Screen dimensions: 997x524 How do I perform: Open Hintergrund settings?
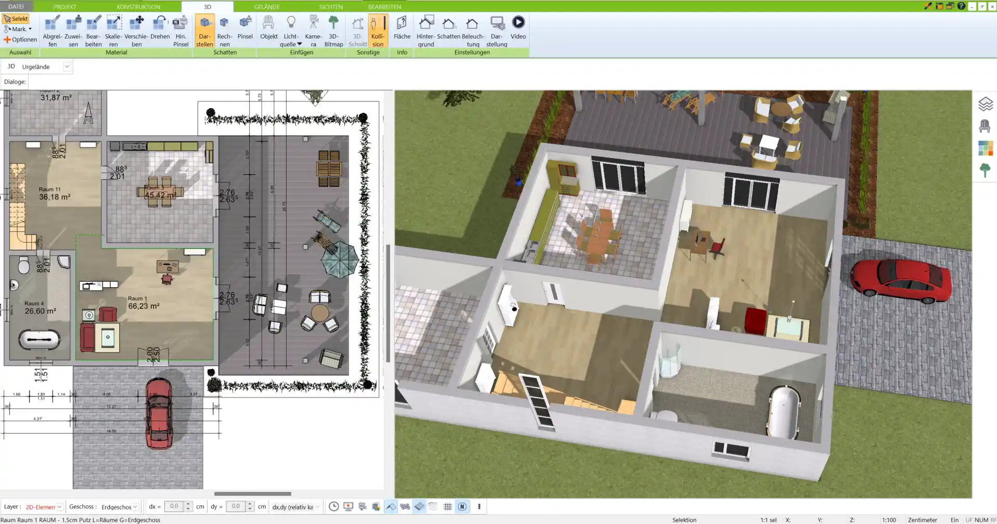pos(425,31)
